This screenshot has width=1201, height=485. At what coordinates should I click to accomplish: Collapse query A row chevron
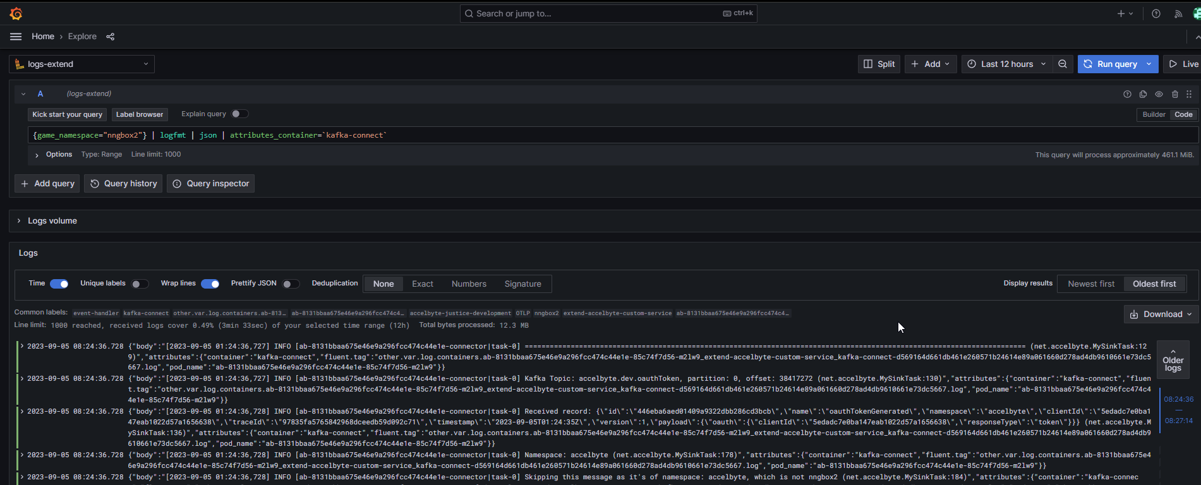[23, 94]
